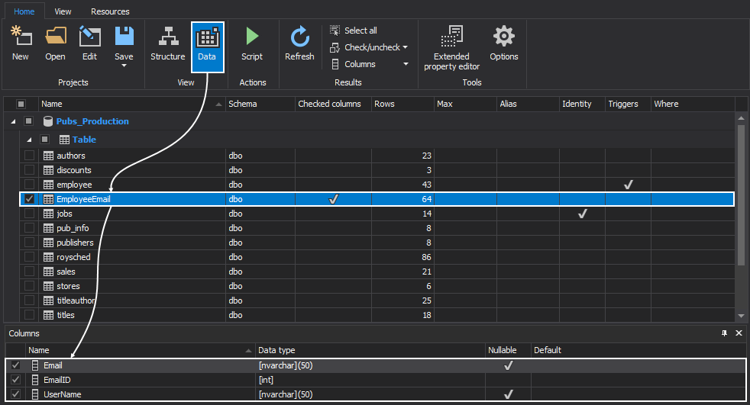This screenshot has width=750, height=405.
Task: Switch to Structure view
Action: [x=167, y=43]
